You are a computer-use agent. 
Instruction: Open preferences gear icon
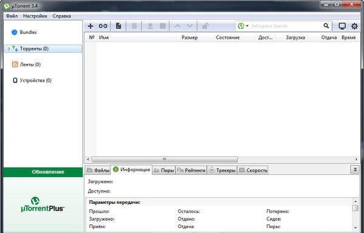click(x=354, y=26)
